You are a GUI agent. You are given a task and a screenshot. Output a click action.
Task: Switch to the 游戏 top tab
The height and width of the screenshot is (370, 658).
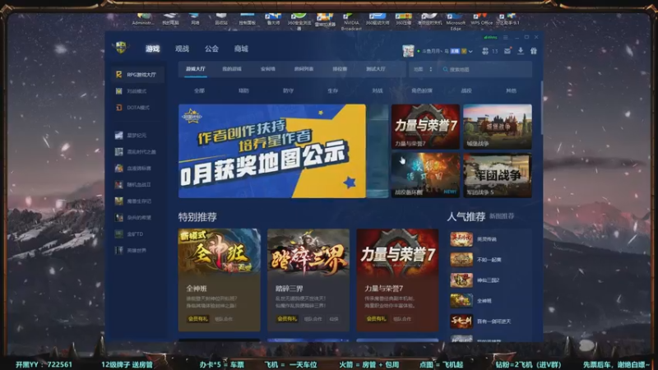[152, 49]
